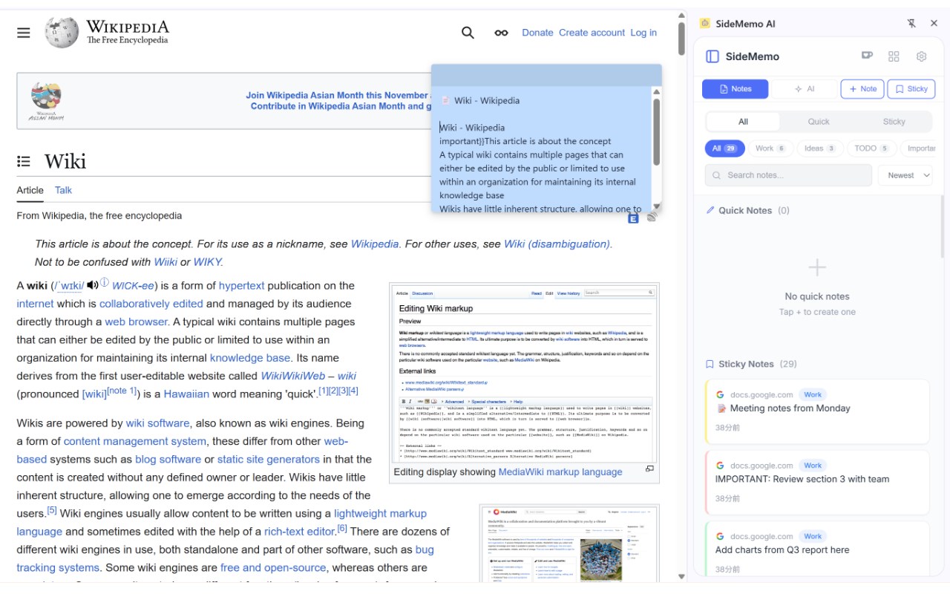This screenshot has width=950, height=594.
Task: Click the document icon in floating sticky note
Action: (x=445, y=100)
